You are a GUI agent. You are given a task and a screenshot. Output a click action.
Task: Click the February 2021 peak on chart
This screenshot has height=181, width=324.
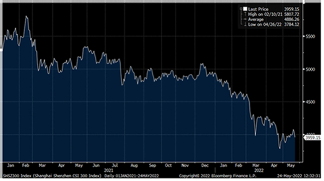(27, 17)
